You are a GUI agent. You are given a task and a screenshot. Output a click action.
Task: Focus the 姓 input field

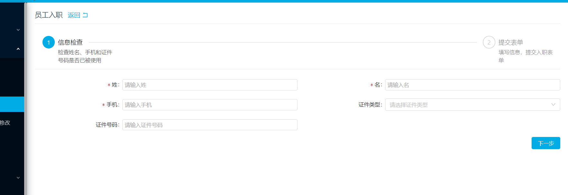[x=210, y=85]
